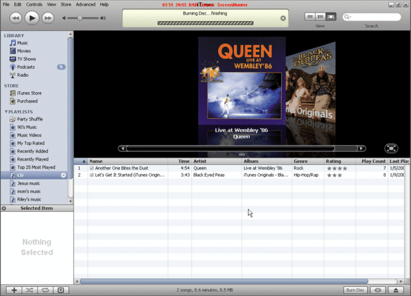Click Cover Flow scroll right arrow
Screen dimensions: 411x296
pyautogui.click(x=361, y=148)
